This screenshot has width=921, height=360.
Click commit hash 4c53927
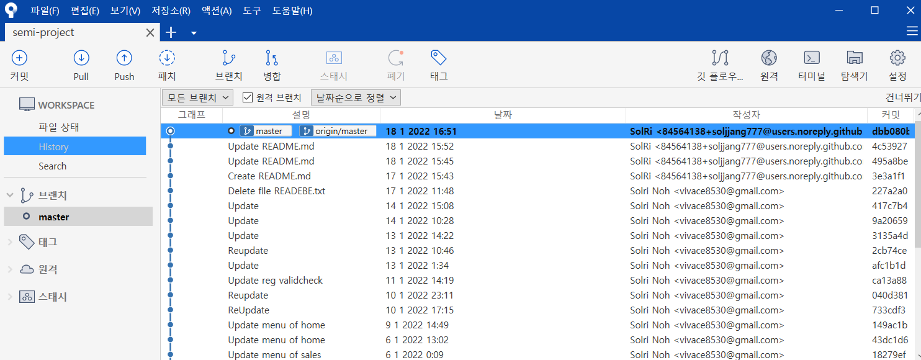(889, 146)
